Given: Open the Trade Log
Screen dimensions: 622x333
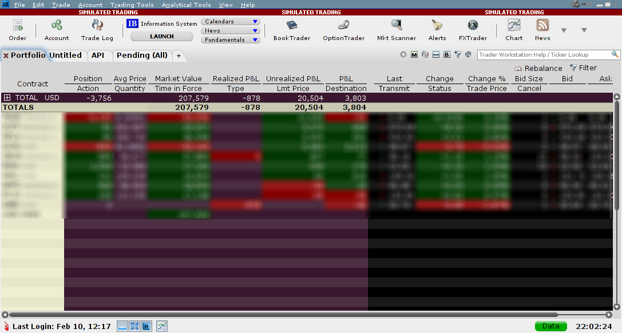Looking at the screenshot, I should coord(97,30).
